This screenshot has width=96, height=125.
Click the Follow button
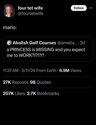(79, 8)
